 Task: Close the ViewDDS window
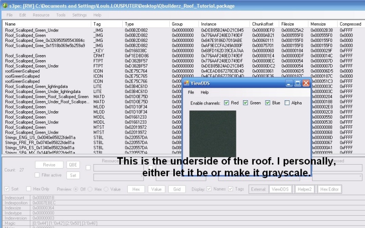click(306, 83)
